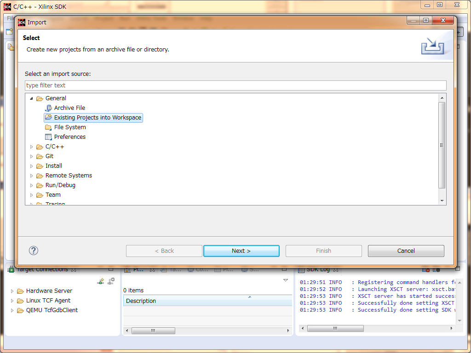This screenshot has width=471, height=353.
Task: Click the Archive File icon
Action: 48,108
